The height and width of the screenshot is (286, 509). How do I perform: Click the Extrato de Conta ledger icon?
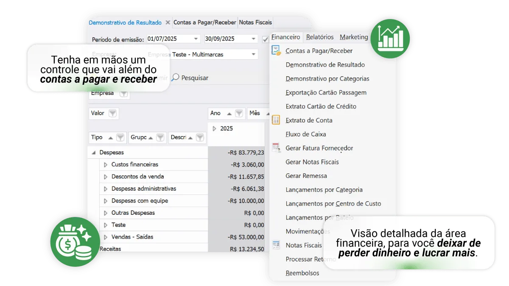(276, 120)
